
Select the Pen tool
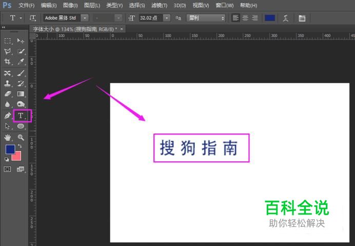tap(8, 116)
